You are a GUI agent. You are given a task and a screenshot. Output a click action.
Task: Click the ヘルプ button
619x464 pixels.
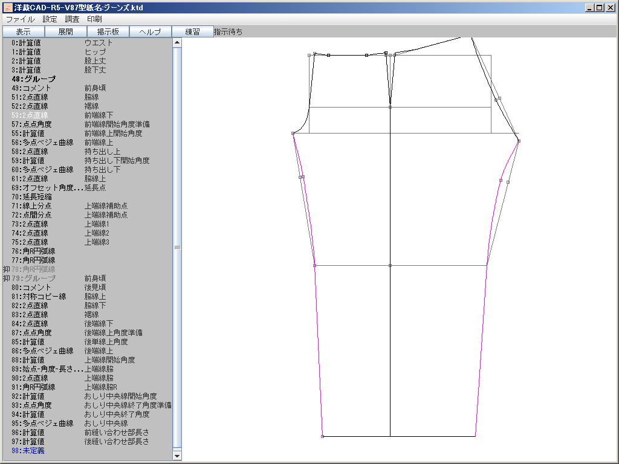point(151,31)
